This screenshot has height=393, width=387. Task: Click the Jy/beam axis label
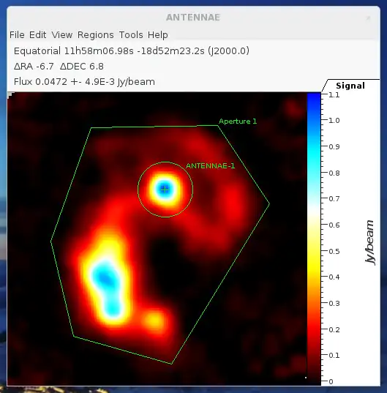(x=370, y=242)
